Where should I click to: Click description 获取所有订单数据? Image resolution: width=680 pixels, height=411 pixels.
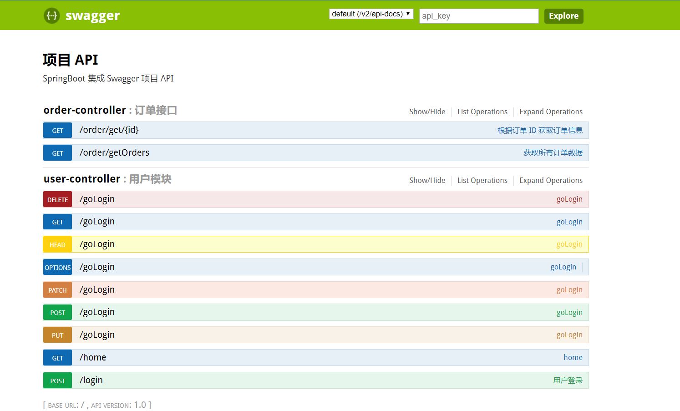point(553,153)
